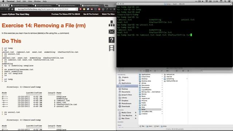233x131 pixels.
Task: Click the See All The Content link
Action: pyautogui.click(x=91, y=14)
